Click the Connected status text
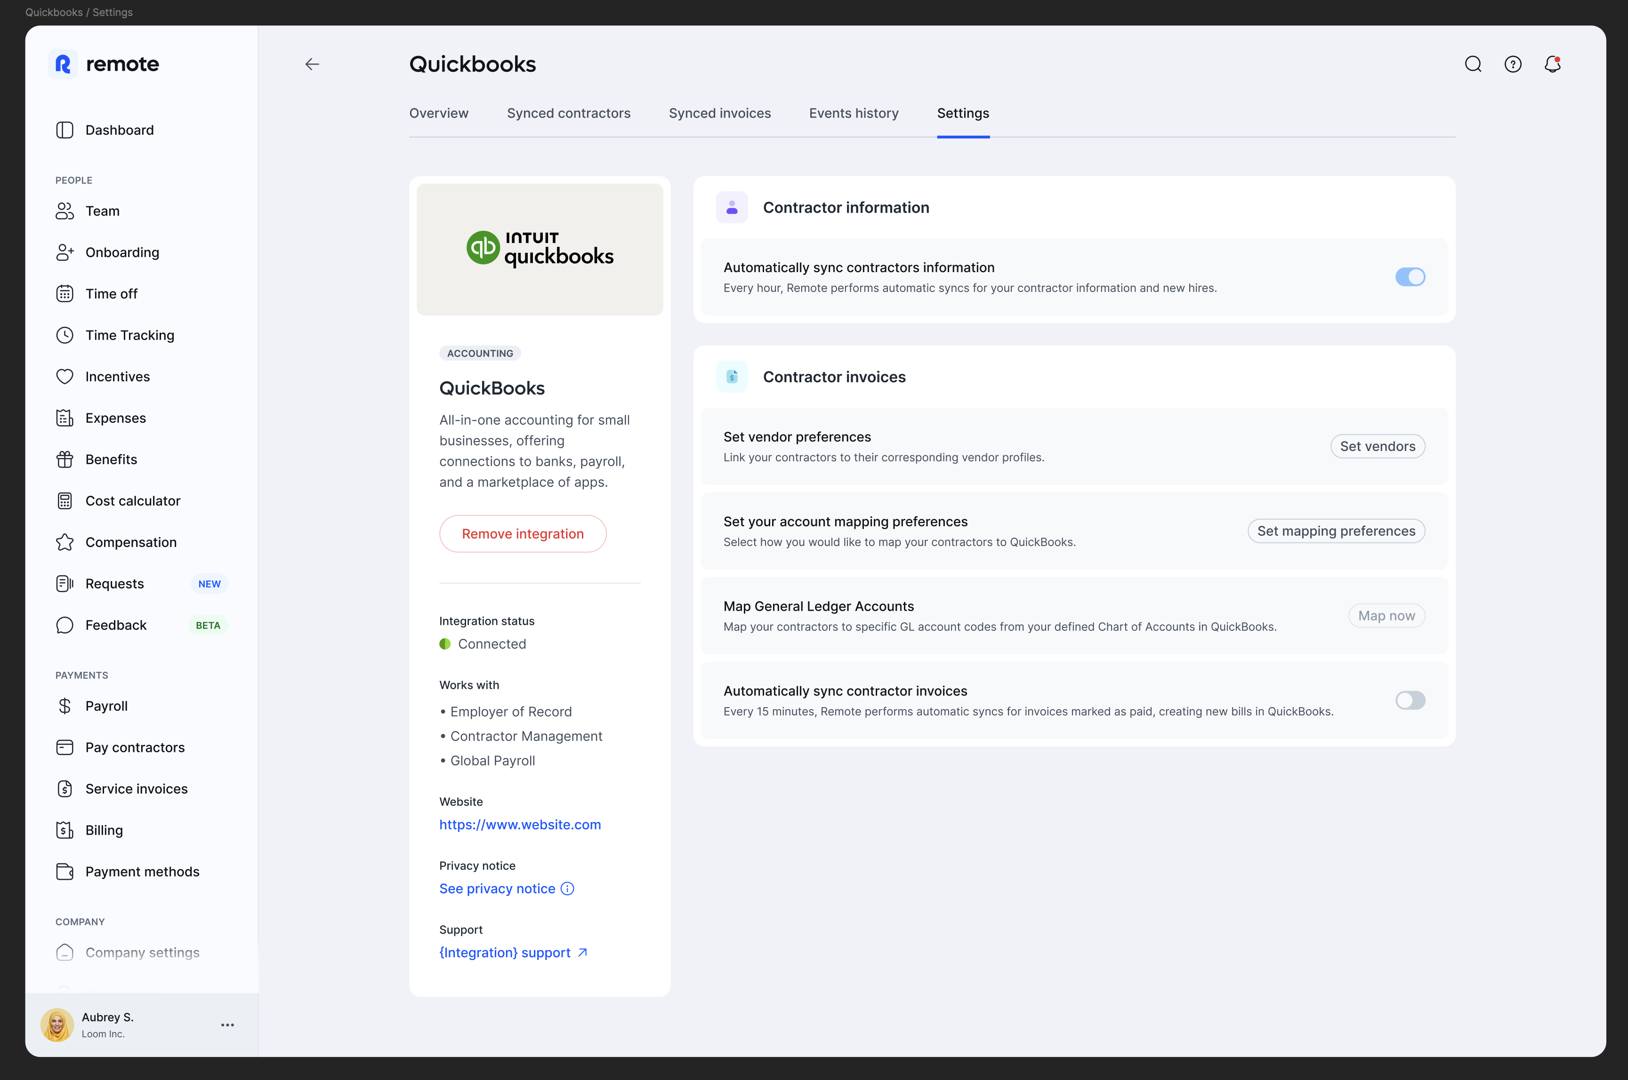The width and height of the screenshot is (1628, 1080). click(492, 644)
